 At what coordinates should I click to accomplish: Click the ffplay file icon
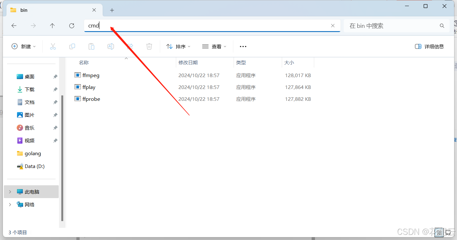pos(77,87)
